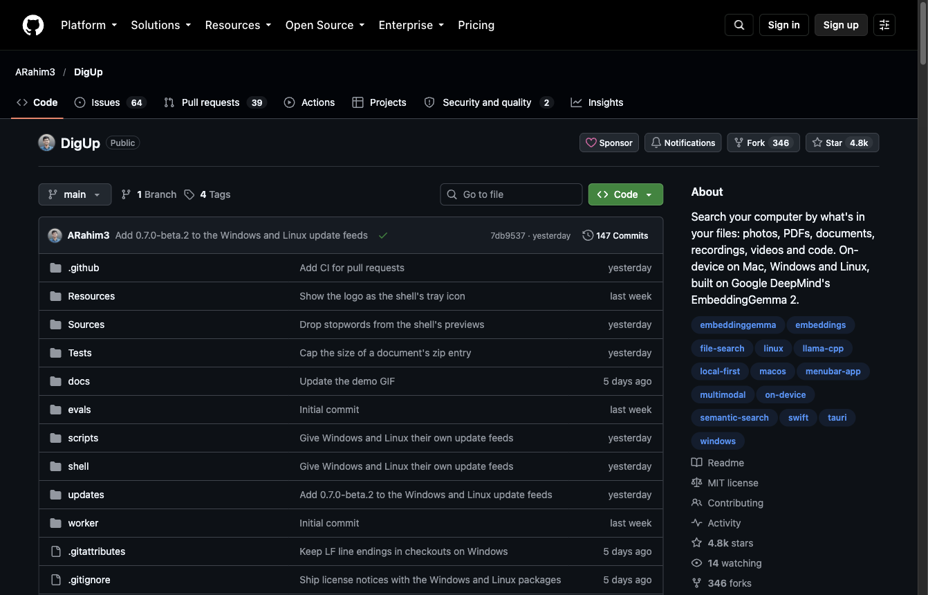
Task: Open the 147 Commits link
Action: 615,235
